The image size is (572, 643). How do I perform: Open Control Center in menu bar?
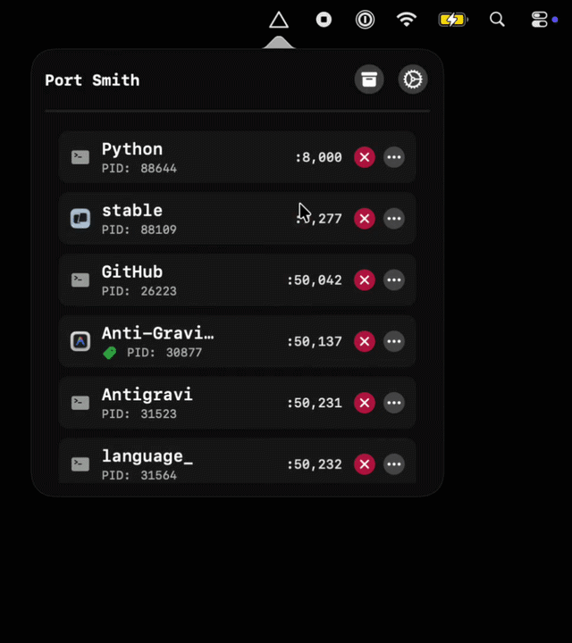click(540, 20)
